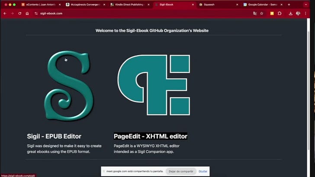Close the eContento tab
The width and height of the screenshot is (315, 177).
click(x=60, y=4)
